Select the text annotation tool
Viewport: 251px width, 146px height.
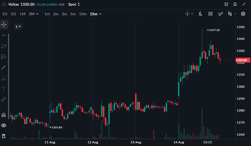3,89
